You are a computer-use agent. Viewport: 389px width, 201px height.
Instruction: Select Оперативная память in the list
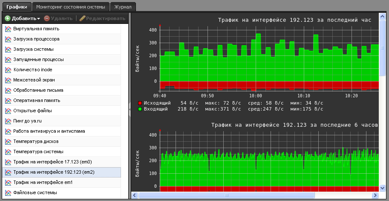(37, 100)
